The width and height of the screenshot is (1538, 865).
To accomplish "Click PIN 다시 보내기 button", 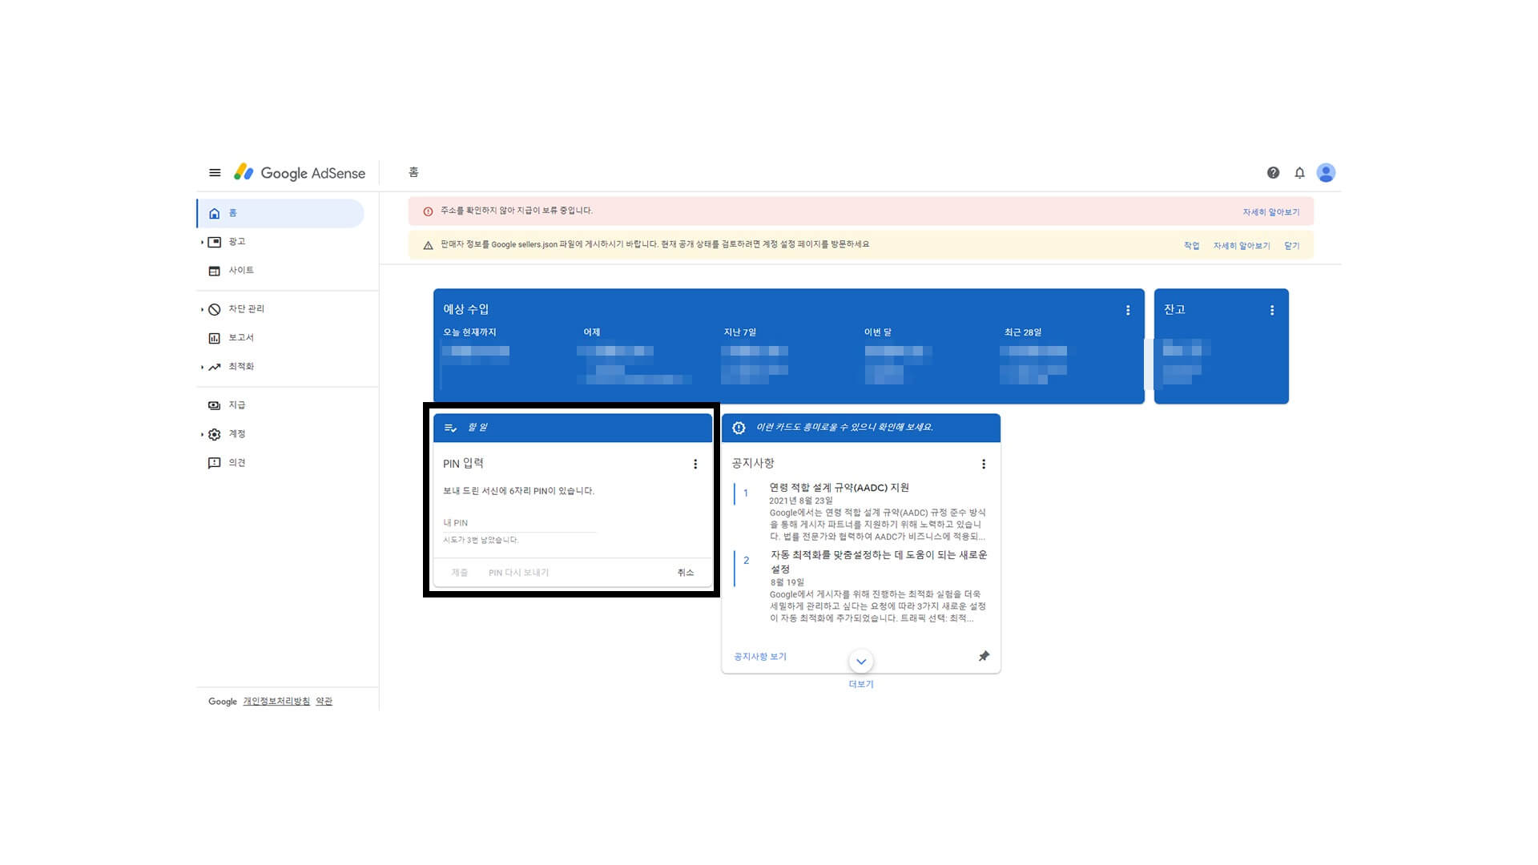I will pyautogui.click(x=518, y=573).
